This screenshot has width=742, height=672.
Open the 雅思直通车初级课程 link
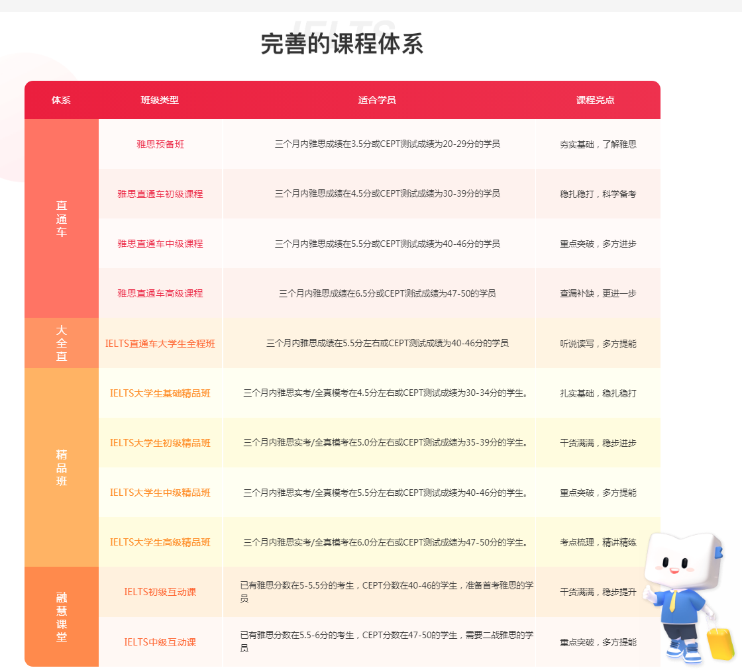point(160,194)
